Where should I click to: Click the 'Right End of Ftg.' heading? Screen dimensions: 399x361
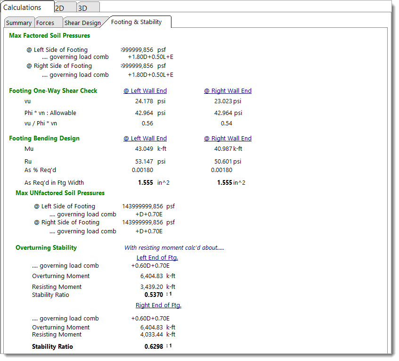click(158, 305)
